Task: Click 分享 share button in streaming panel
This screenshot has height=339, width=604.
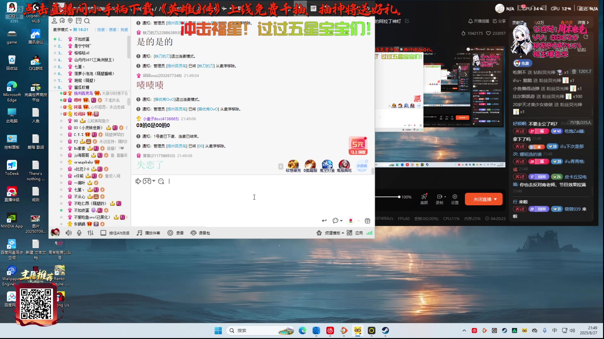Action: 499,21
